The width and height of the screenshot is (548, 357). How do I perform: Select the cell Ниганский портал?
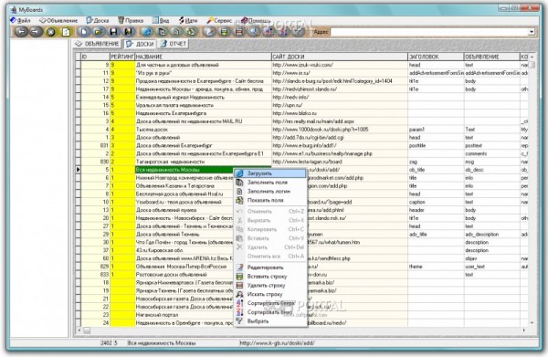184,315
